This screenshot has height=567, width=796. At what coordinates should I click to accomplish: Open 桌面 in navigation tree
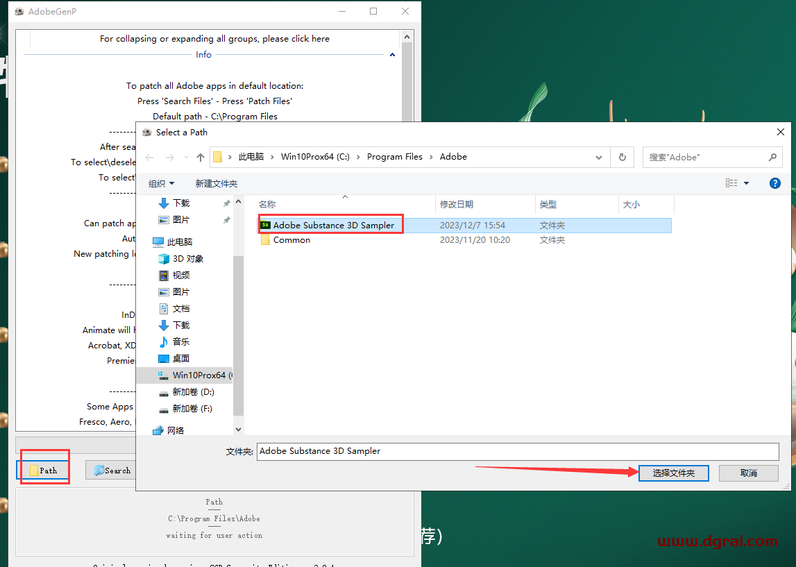point(180,358)
